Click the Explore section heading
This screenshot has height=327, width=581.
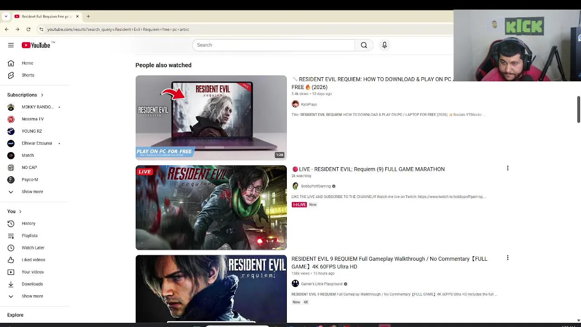coord(15,315)
